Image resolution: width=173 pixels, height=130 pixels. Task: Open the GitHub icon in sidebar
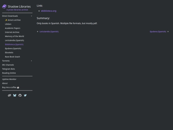[x=20, y=95]
